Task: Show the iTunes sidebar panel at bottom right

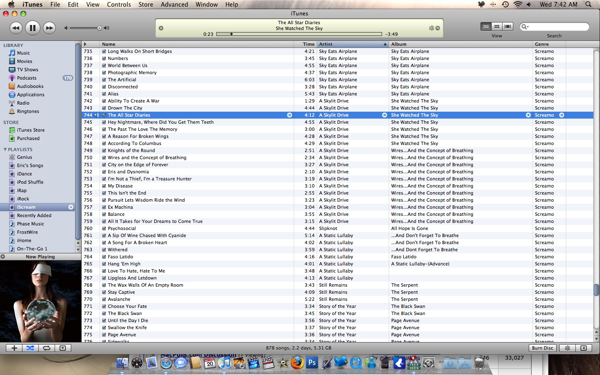Action: coord(584,348)
